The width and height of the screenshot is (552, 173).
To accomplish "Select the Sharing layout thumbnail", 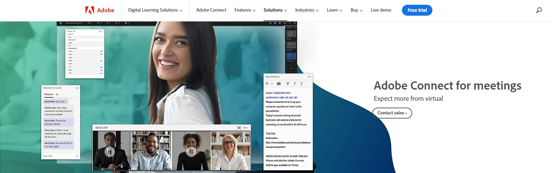I will point(291,33).
